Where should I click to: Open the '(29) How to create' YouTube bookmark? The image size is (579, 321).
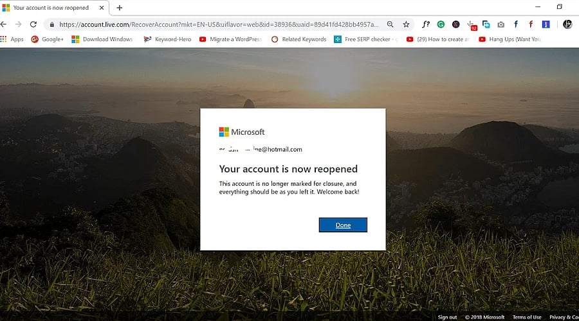pyautogui.click(x=437, y=39)
